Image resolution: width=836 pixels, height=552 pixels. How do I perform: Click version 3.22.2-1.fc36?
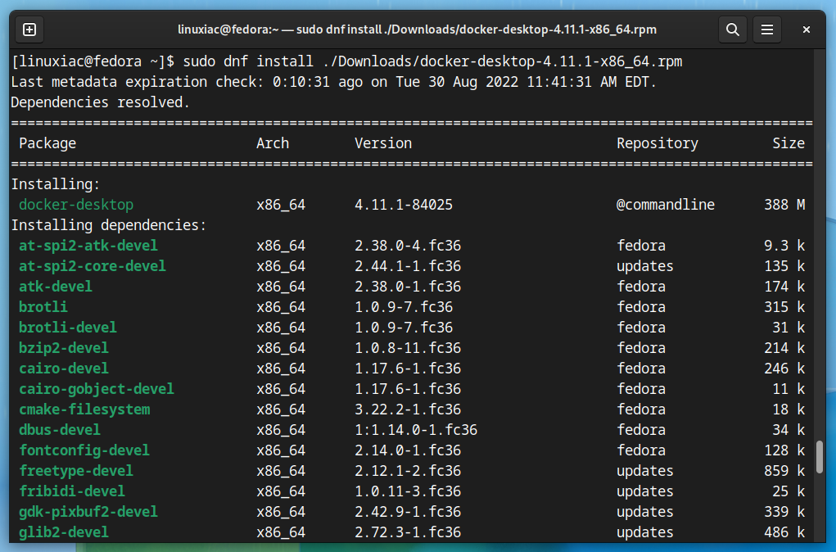(408, 409)
